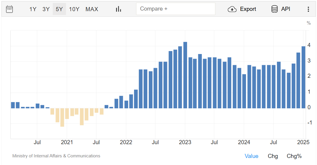Select the 5Y time range
This screenshot has height=165, width=317.
pyautogui.click(x=59, y=9)
